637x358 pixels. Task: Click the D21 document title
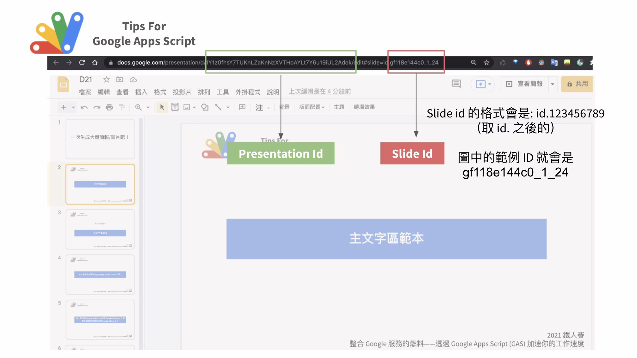85,80
